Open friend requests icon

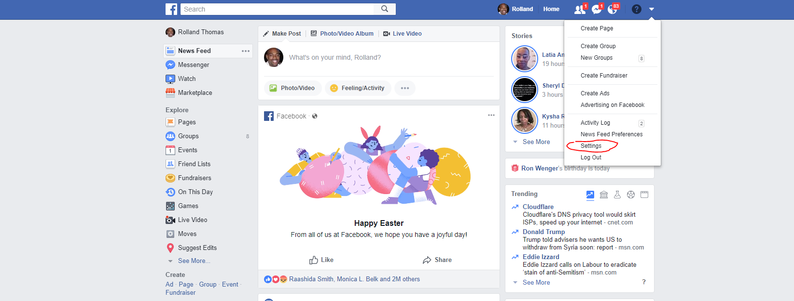coord(580,9)
